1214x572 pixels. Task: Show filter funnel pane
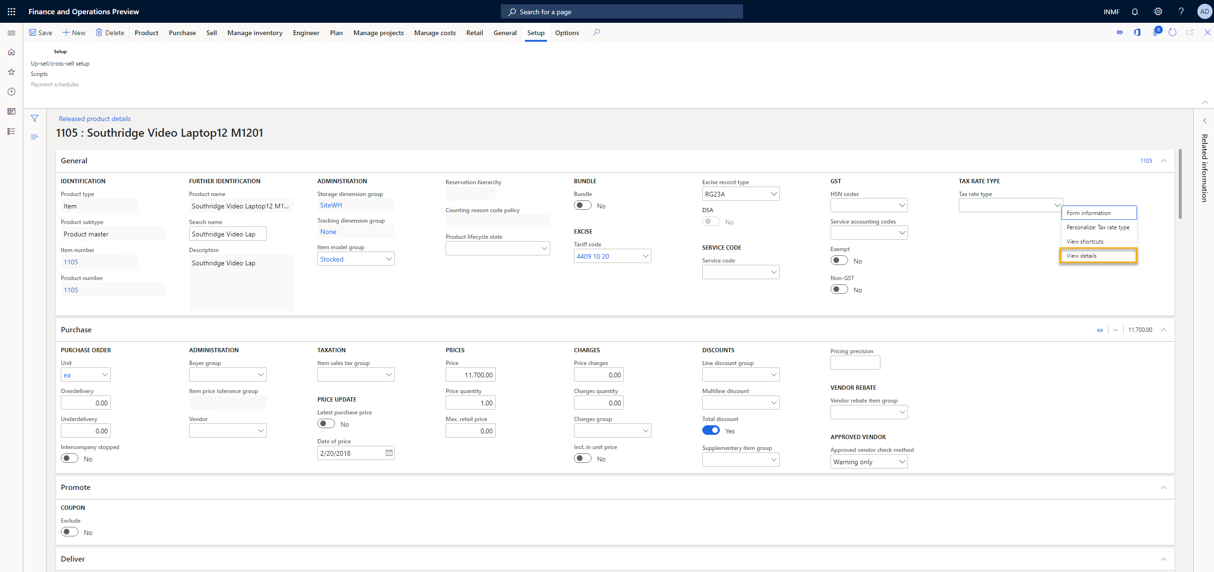(35, 118)
